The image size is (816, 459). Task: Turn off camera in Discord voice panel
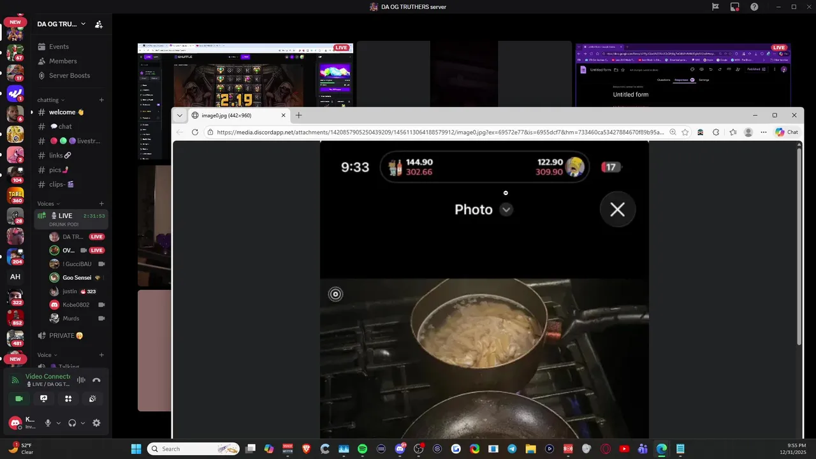[19, 398]
